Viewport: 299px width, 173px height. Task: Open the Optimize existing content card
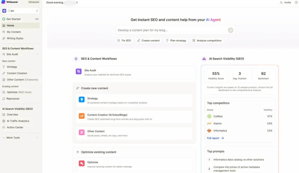tap(134, 164)
